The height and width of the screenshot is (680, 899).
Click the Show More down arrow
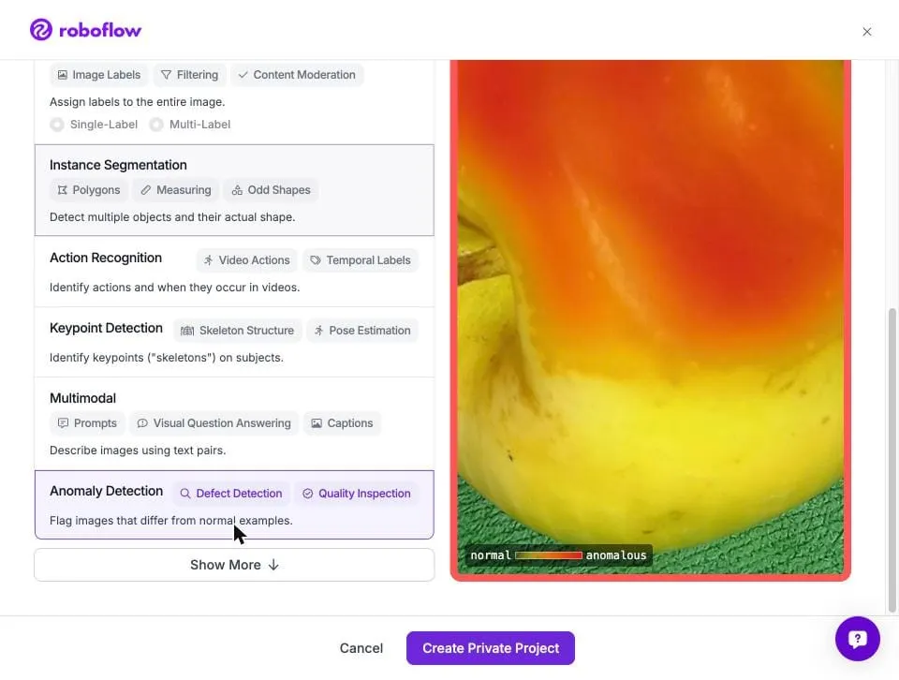(x=273, y=566)
